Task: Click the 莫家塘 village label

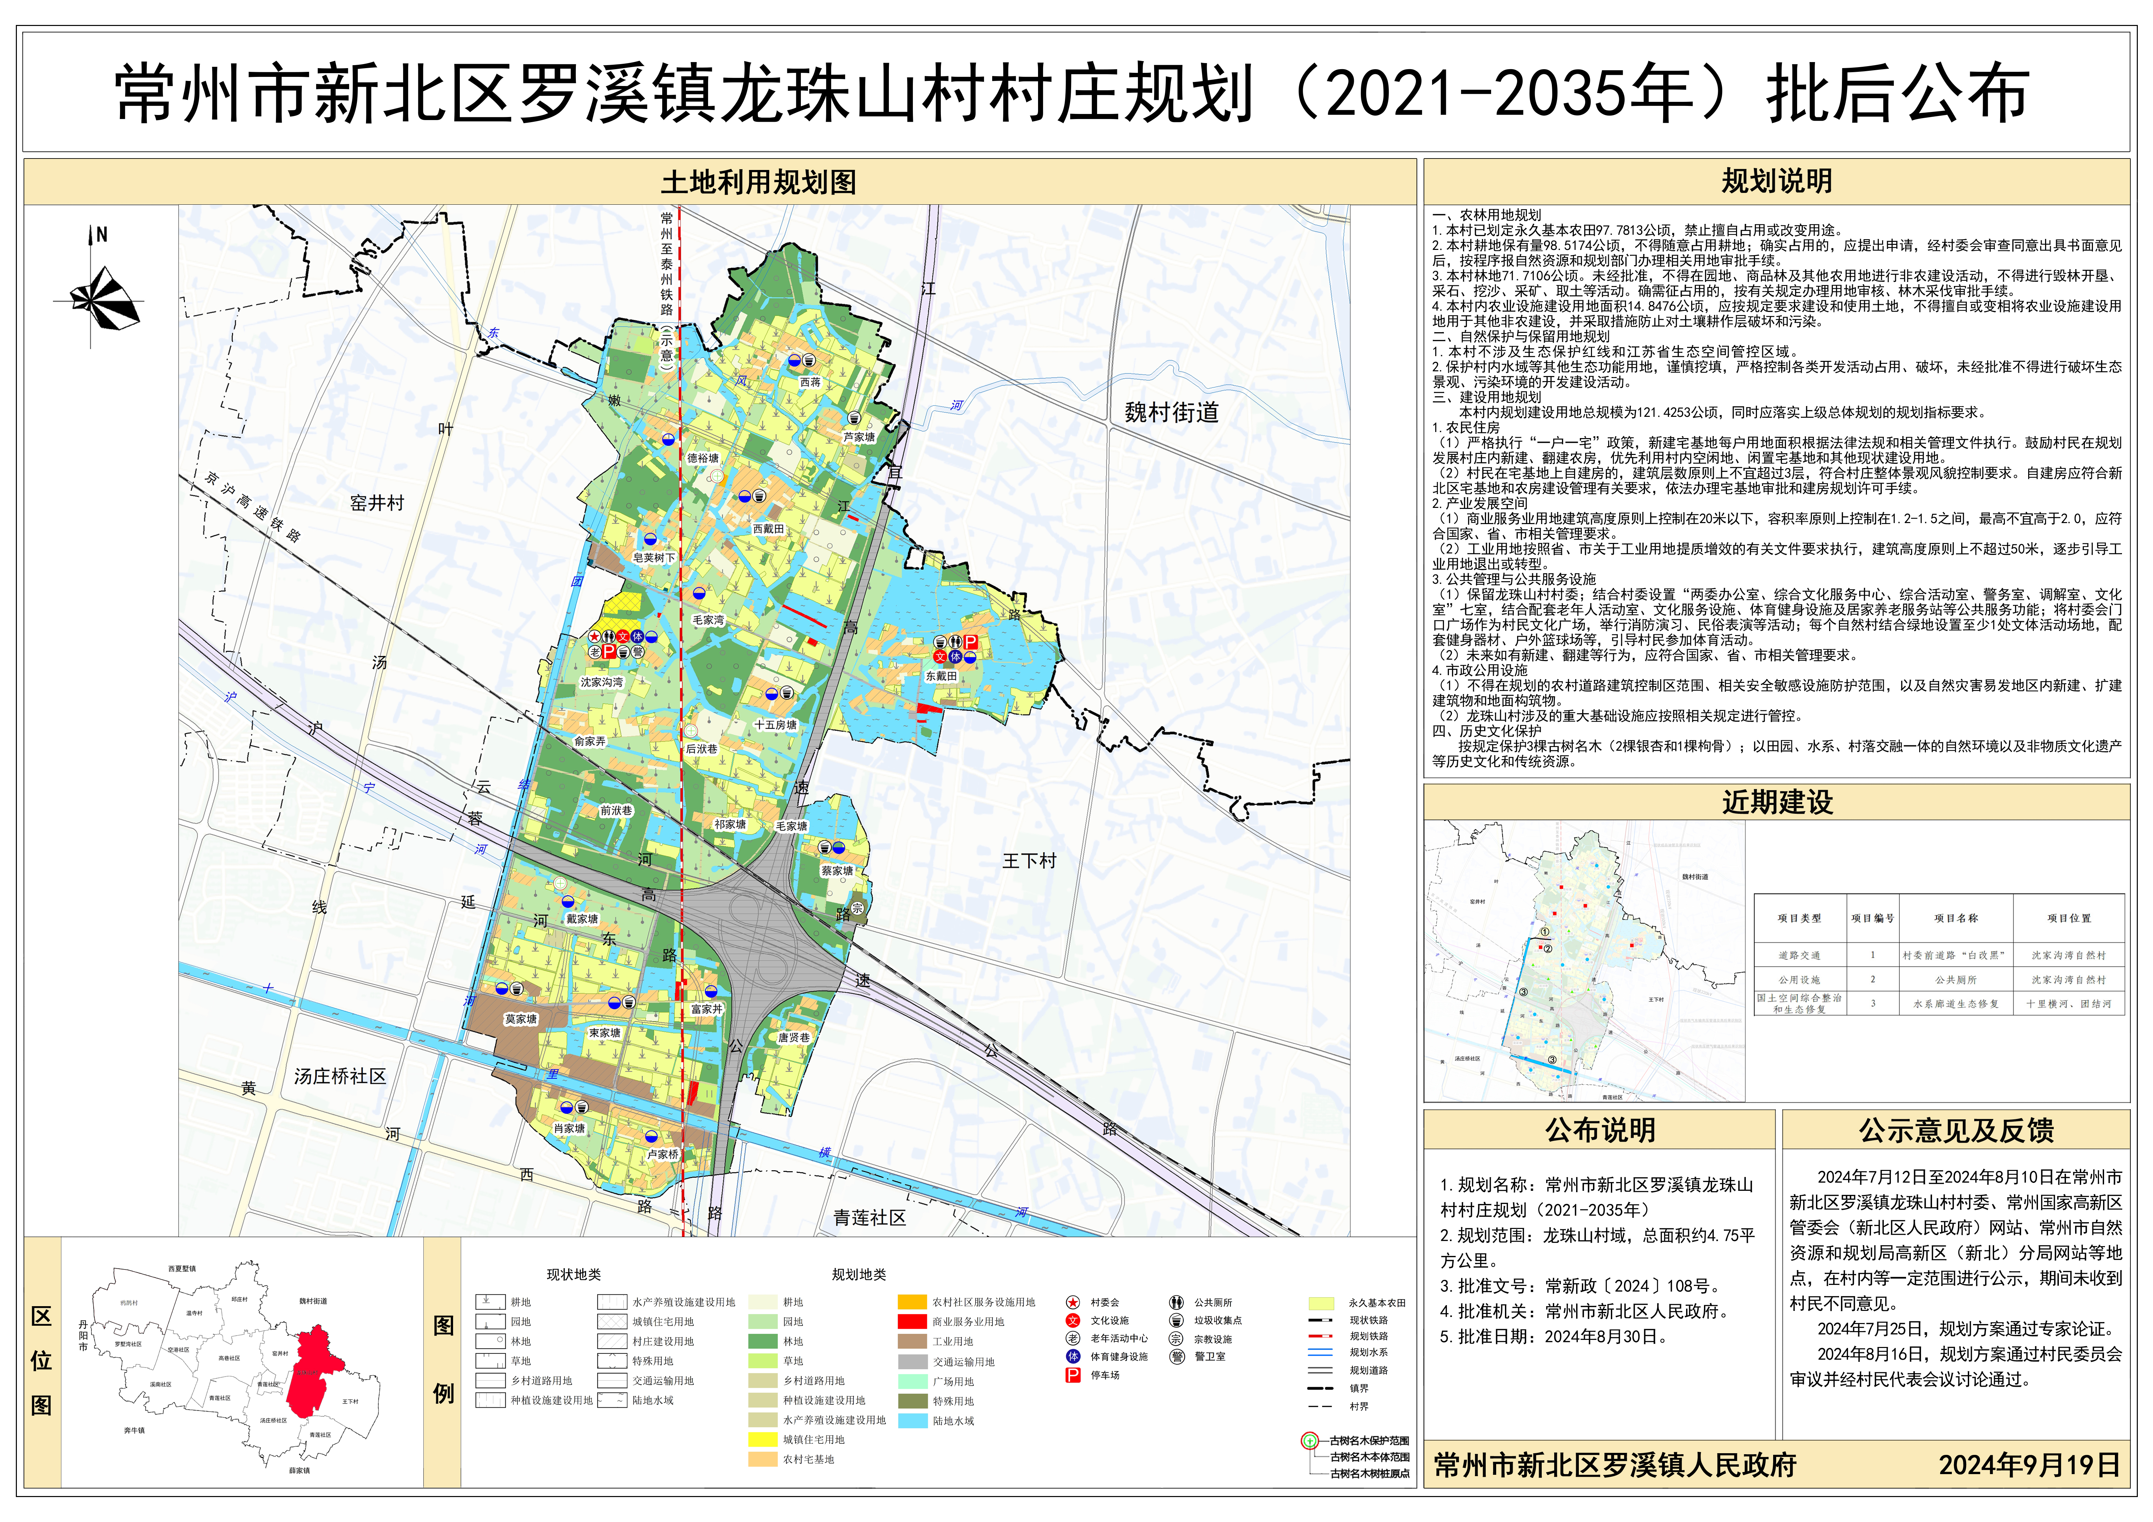Action: 521,1020
